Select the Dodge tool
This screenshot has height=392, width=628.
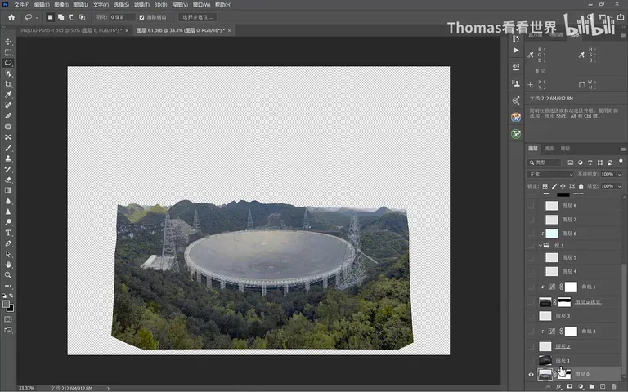(8, 222)
